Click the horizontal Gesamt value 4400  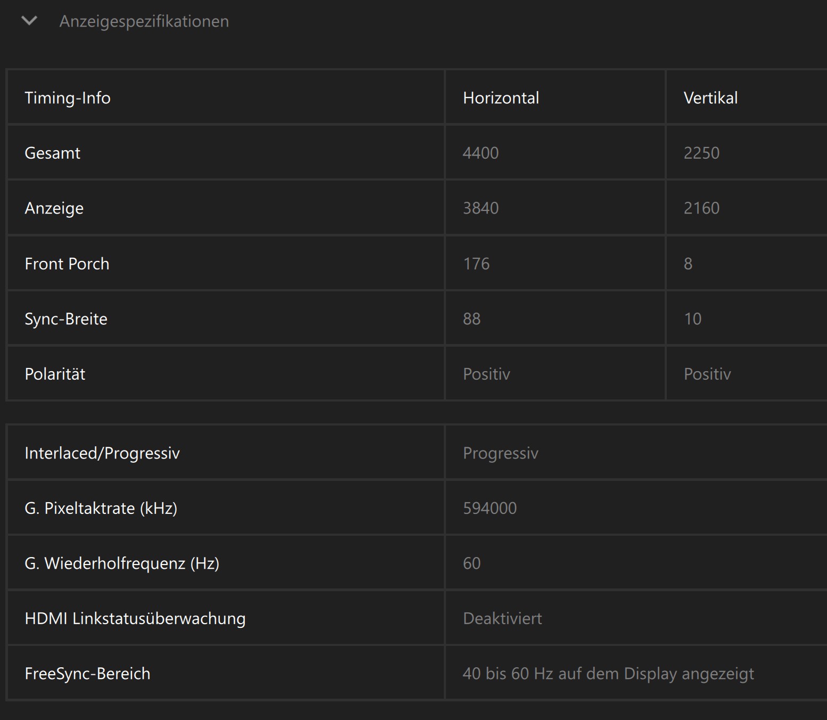481,153
